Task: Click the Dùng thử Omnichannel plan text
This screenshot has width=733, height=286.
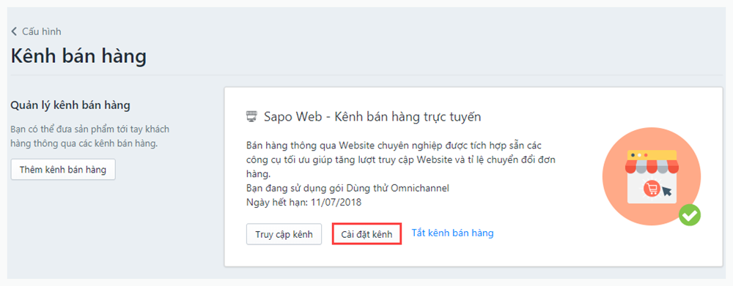Action: click(398, 189)
